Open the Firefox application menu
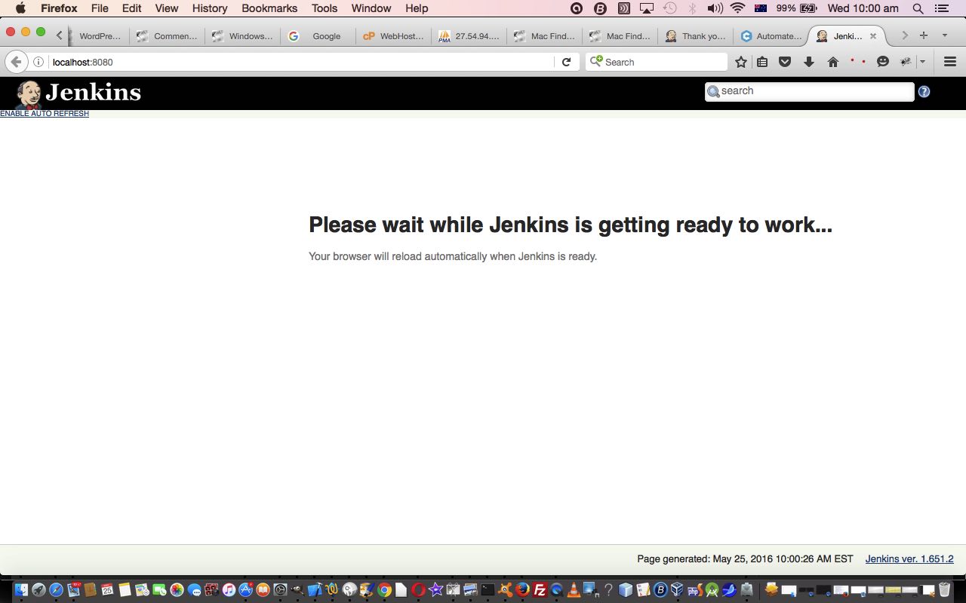966x603 pixels. [x=59, y=8]
